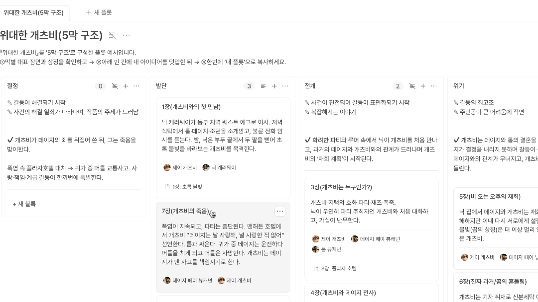Open 전개 column more options menu
The image size is (538, 302).
click(434, 86)
